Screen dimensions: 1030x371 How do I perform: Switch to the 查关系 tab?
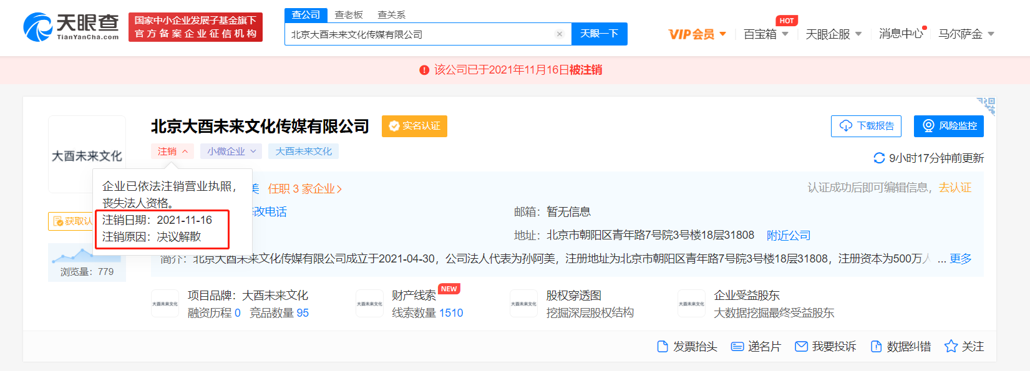click(x=392, y=15)
